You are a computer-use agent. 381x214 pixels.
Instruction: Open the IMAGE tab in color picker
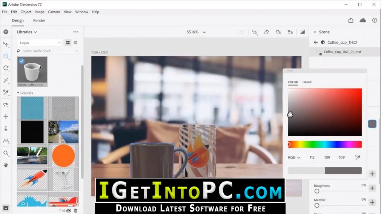(x=307, y=82)
